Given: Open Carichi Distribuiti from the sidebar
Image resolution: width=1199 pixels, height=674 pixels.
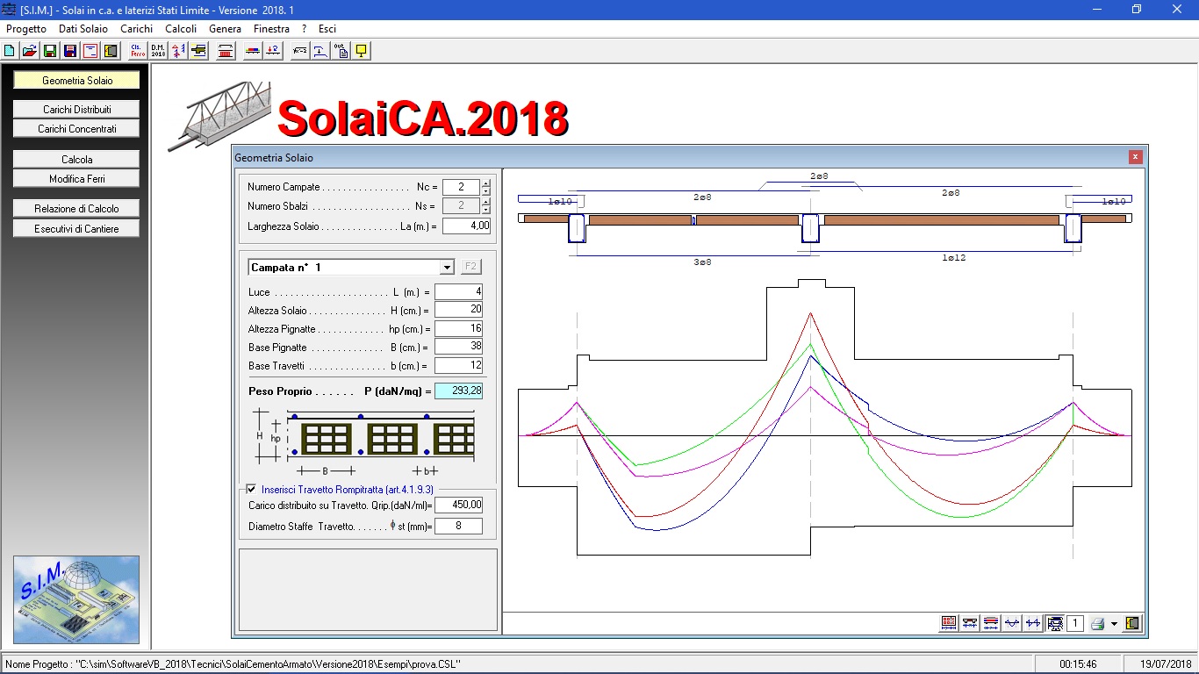Looking at the screenshot, I should [x=77, y=110].
